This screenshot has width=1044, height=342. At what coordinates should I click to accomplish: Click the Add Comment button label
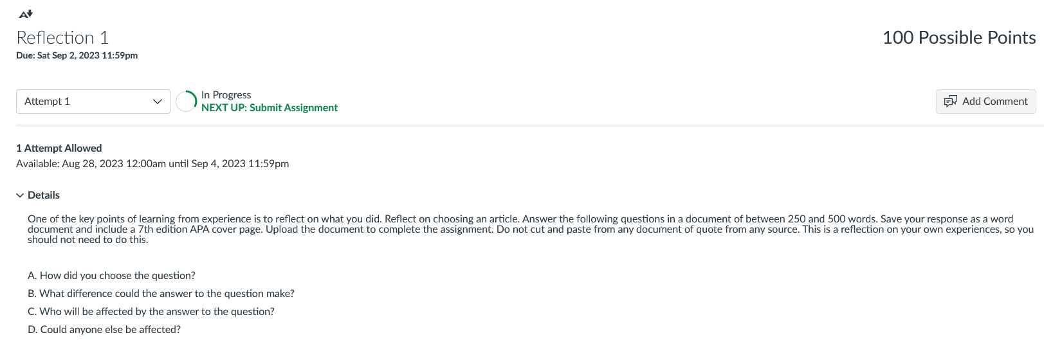(994, 102)
